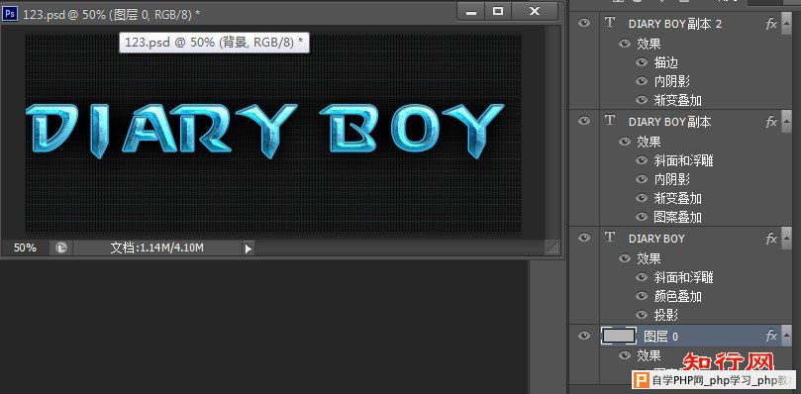Click the 文档:1.14M/4.10M status text

pos(157,247)
